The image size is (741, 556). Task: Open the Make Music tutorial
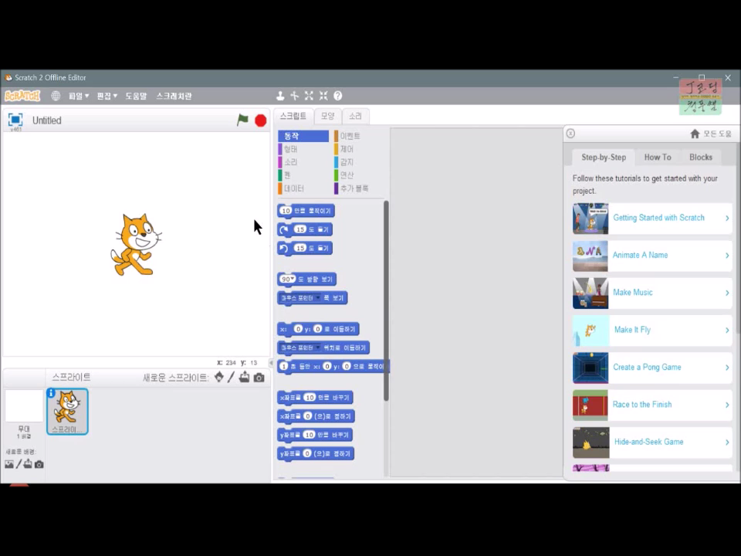[652, 293]
